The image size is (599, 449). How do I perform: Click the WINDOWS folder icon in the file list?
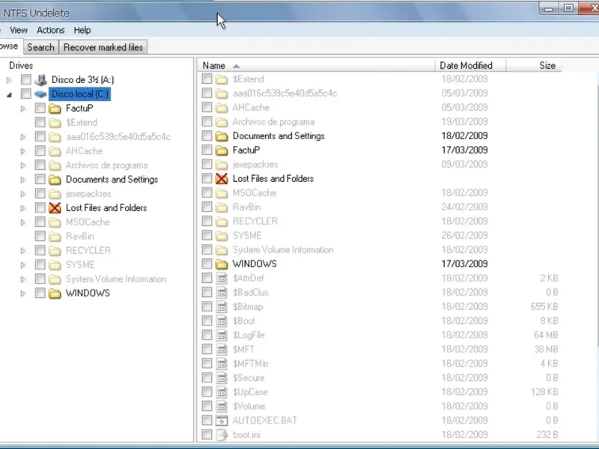(222, 264)
